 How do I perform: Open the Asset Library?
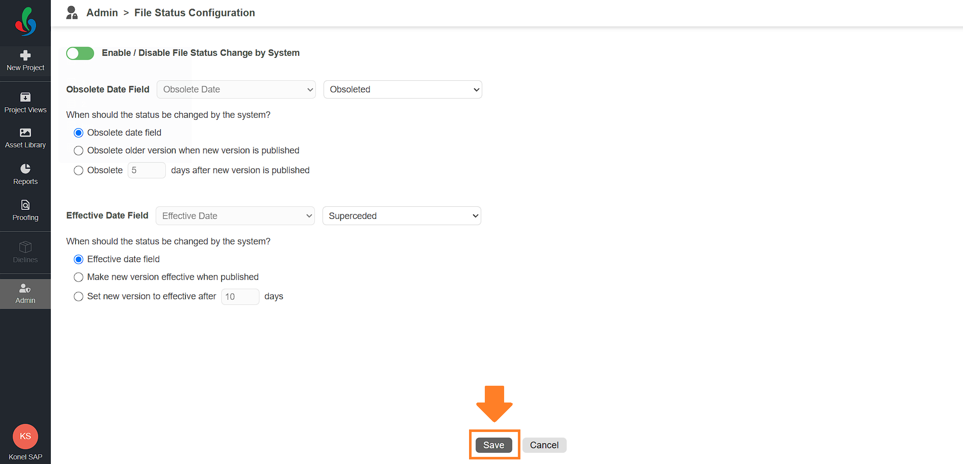pos(25,138)
